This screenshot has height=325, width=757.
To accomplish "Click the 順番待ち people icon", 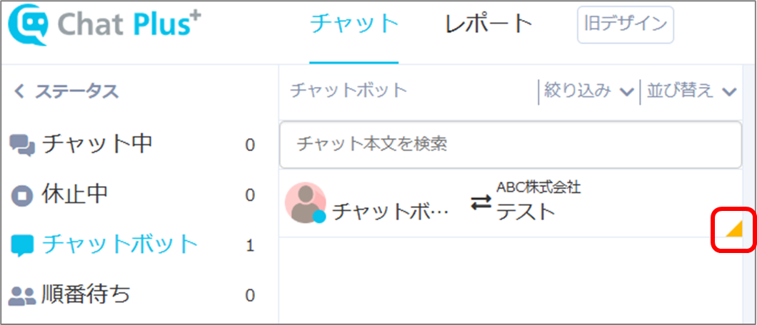I will pos(23,296).
